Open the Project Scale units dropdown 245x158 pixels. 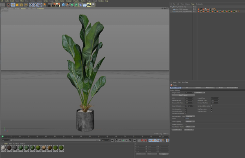(x=200, y=93)
